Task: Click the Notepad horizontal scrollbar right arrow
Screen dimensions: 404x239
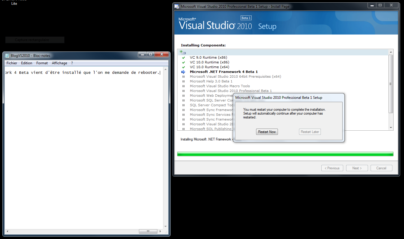Action: coord(161,231)
